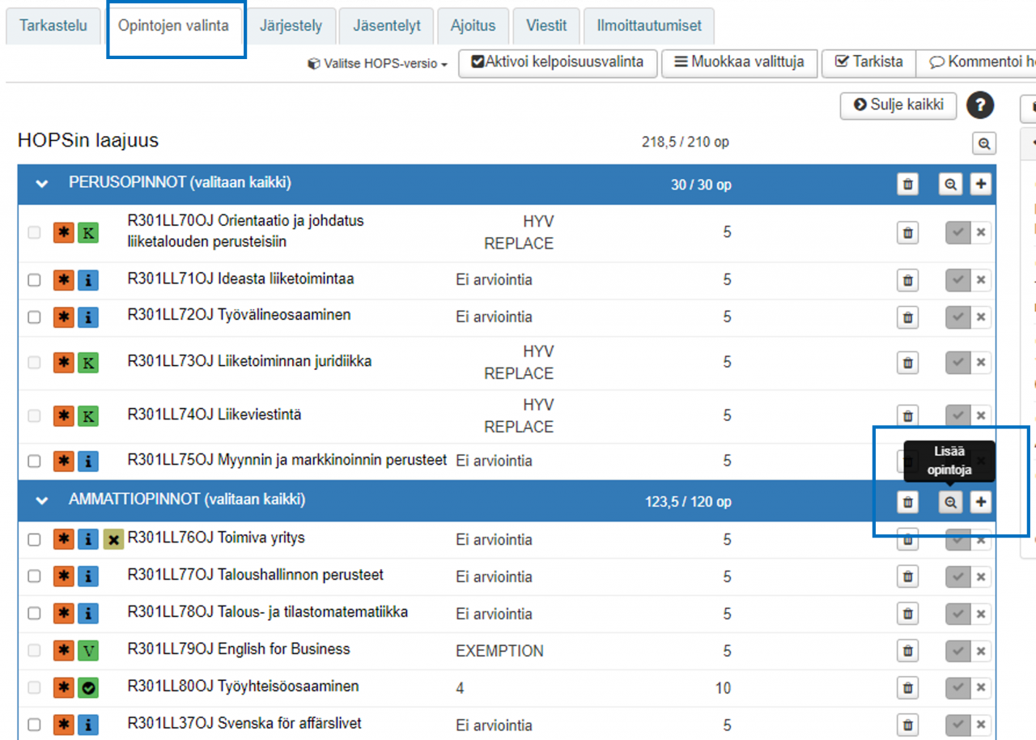Select the Työvälineosaaminen checkbox
The height and width of the screenshot is (740, 1036).
(x=34, y=317)
